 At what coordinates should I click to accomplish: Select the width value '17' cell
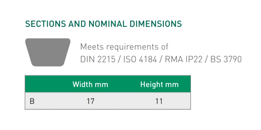(x=90, y=101)
